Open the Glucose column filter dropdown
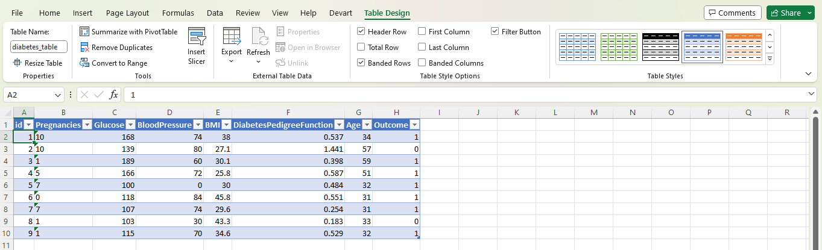The image size is (822, 250). point(130,125)
